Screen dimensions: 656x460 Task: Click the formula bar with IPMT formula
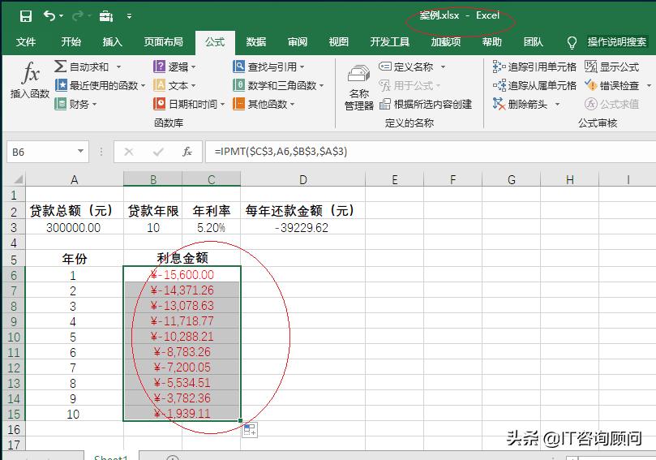(430, 152)
